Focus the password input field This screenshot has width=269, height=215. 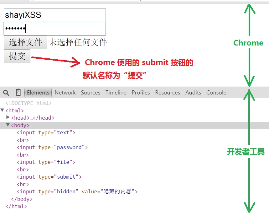(55, 29)
